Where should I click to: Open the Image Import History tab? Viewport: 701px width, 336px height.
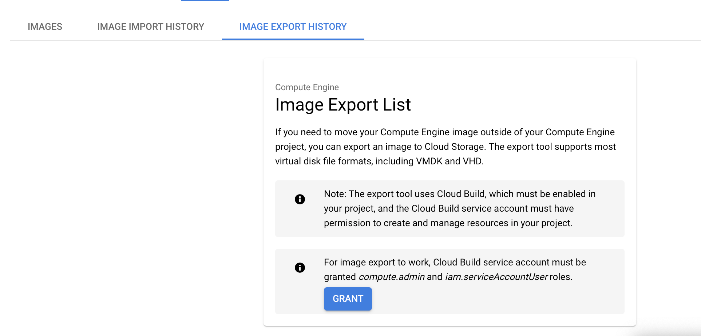tap(150, 27)
